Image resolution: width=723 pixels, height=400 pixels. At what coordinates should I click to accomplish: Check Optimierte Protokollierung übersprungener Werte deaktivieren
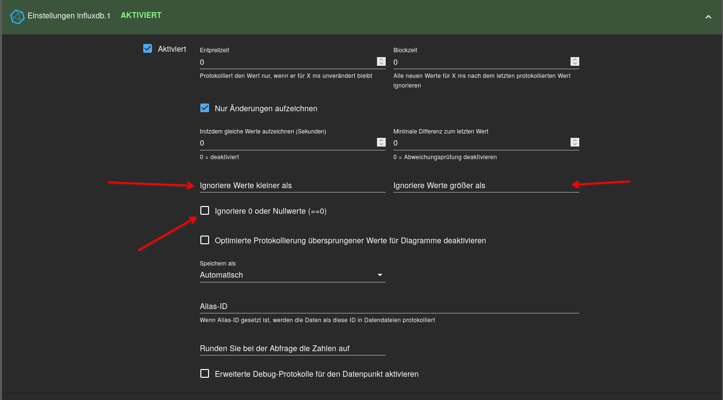[205, 240]
